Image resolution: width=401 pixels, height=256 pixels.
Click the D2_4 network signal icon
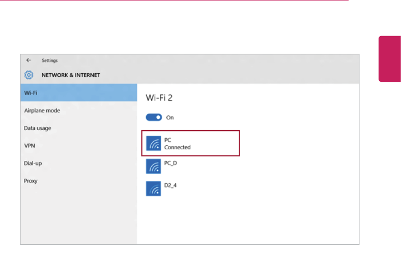pyautogui.click(x=154, y=188)
